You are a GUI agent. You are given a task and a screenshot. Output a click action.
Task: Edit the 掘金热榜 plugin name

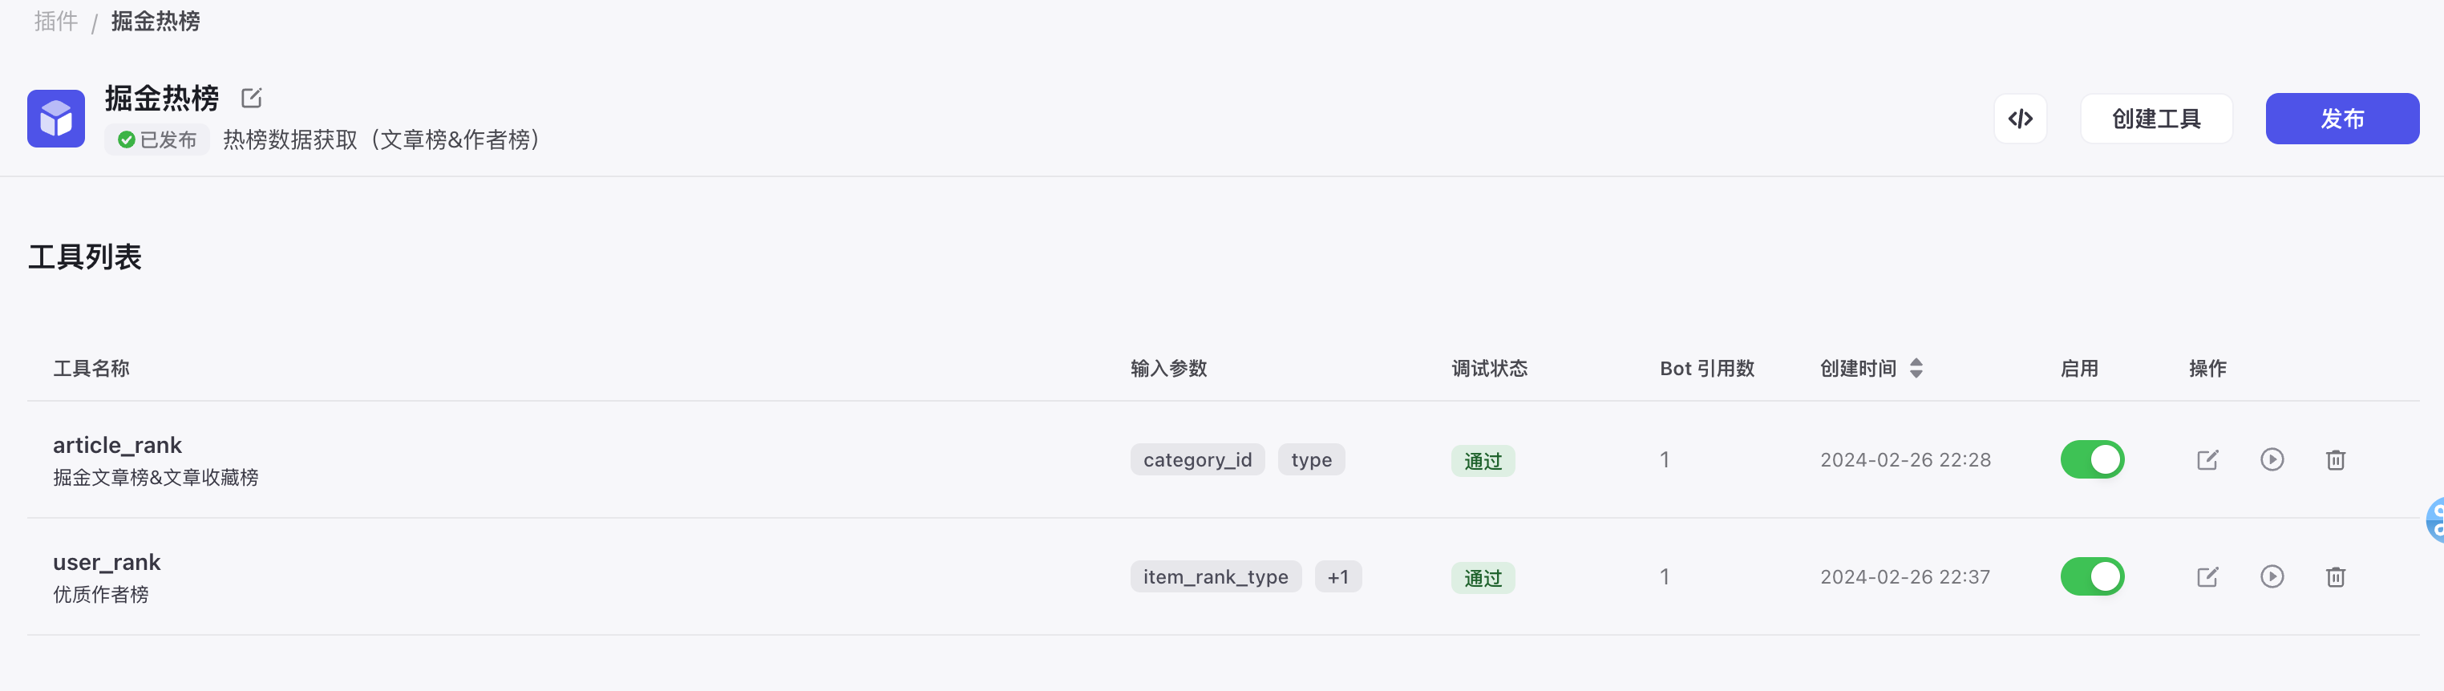click(252, 98)
